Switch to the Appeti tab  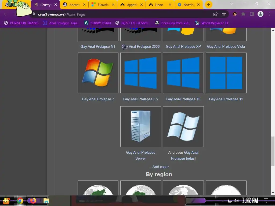(x=132, y=5)
